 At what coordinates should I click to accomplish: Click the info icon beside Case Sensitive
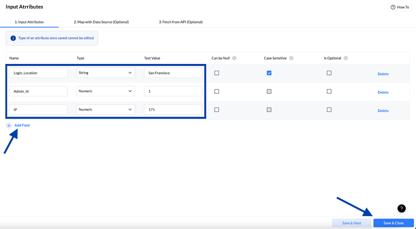[291, 58]
